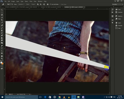Open the Character panel icon
This screenshot has width=124, height=99.
point(112,20)
